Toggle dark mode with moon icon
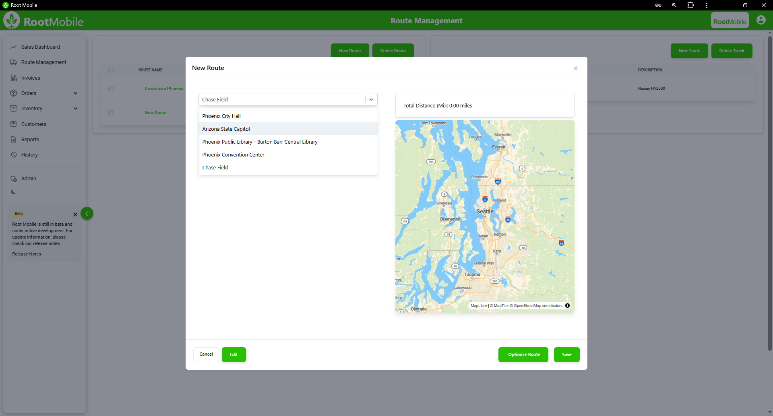This screenshot has width=773, height=416. click(x=14, y=192)
